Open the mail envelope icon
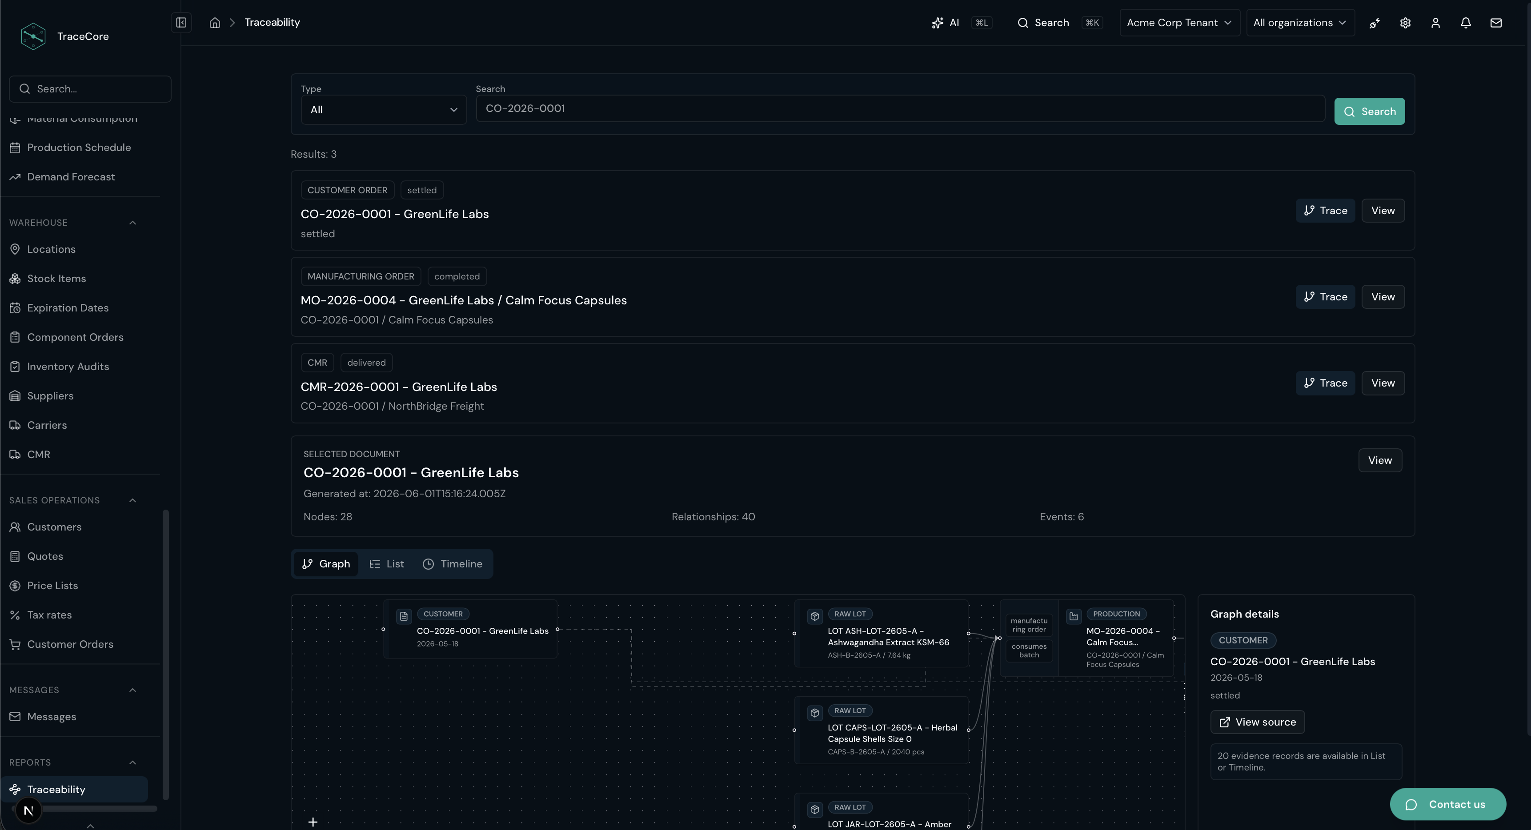 point(1496,23)
